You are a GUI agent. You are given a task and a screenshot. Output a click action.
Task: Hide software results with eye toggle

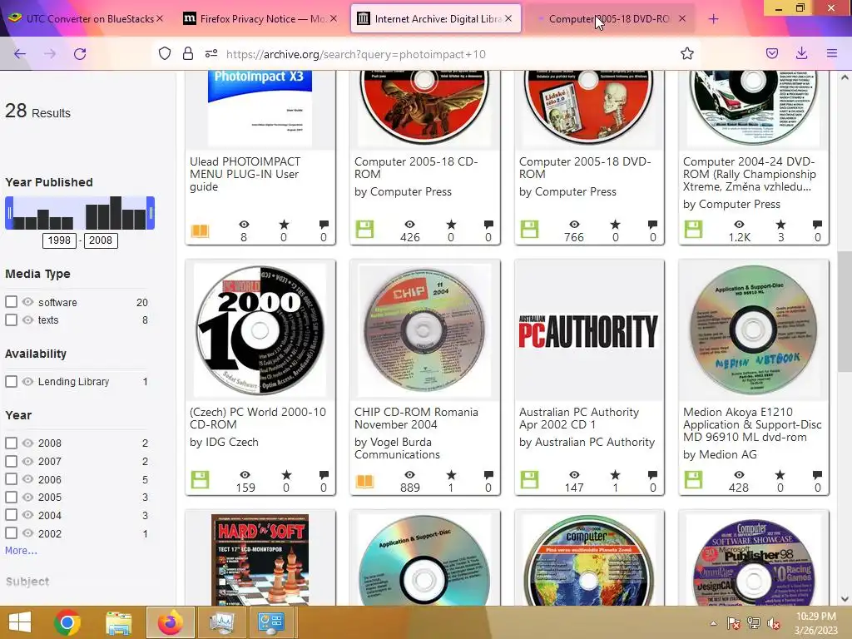pyautogui.click(x=27, y=301)
